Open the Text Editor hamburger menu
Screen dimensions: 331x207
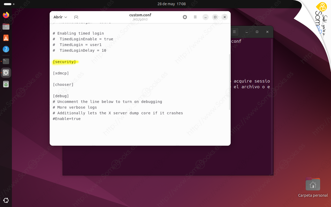[195, 17]
